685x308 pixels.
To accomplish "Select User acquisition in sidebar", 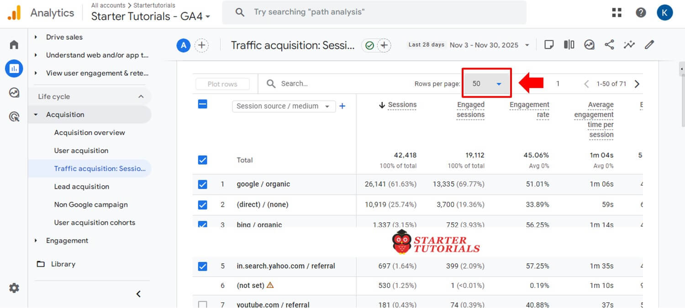I will (81, 151).
